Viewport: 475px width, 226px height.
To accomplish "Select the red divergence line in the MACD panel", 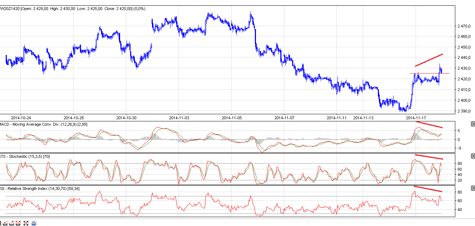I will pyautogui.click(x=429, y=125).
